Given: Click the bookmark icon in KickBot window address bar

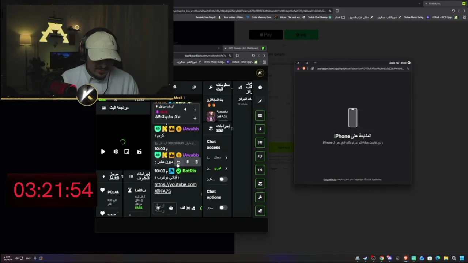Looking at the screenshot, I should coord(337,11).
